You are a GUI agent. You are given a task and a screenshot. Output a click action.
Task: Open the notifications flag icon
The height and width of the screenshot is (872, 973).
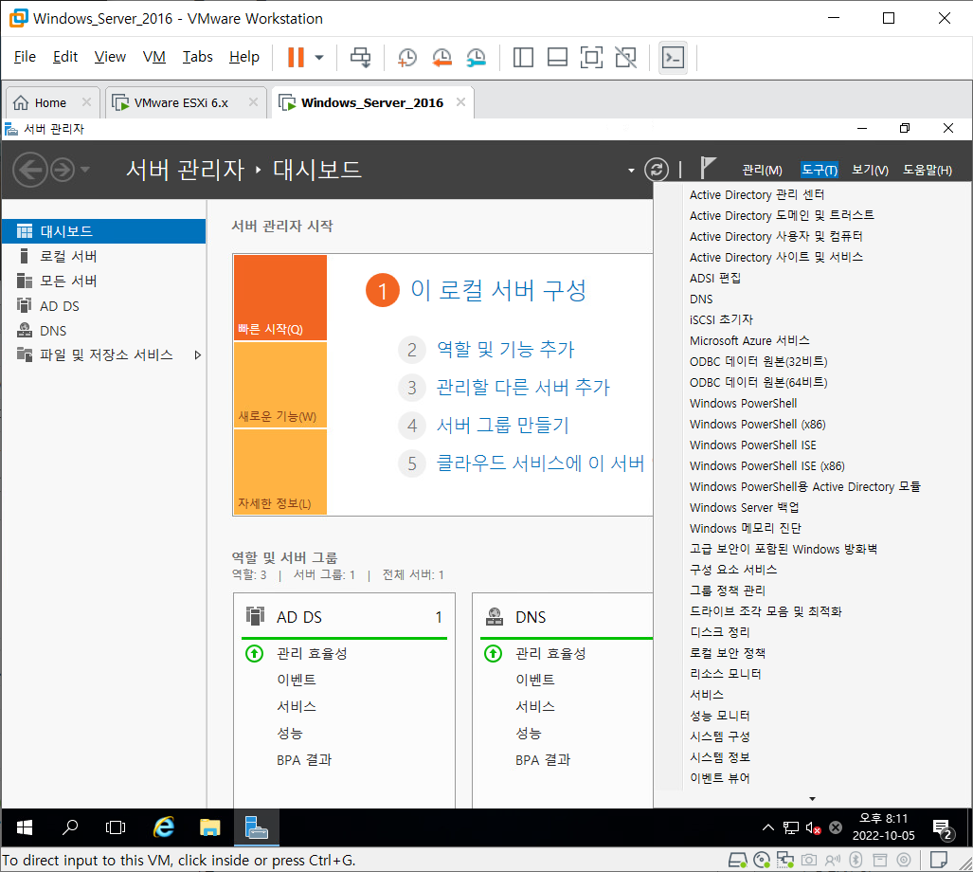708,168
